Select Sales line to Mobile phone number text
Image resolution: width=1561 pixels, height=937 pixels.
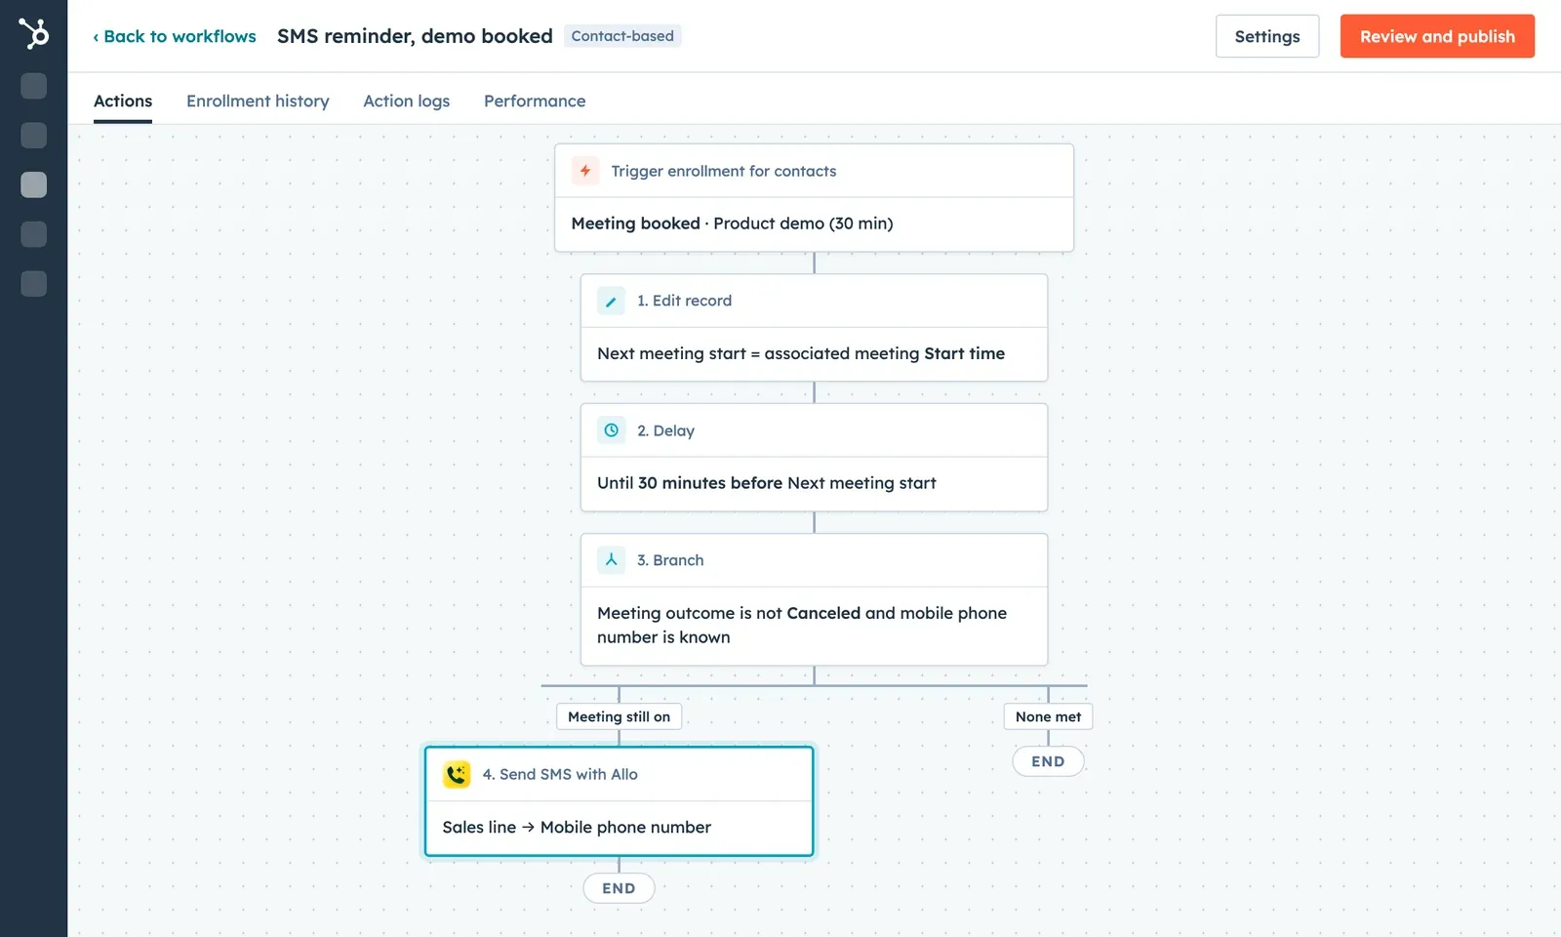pos(577,827)
